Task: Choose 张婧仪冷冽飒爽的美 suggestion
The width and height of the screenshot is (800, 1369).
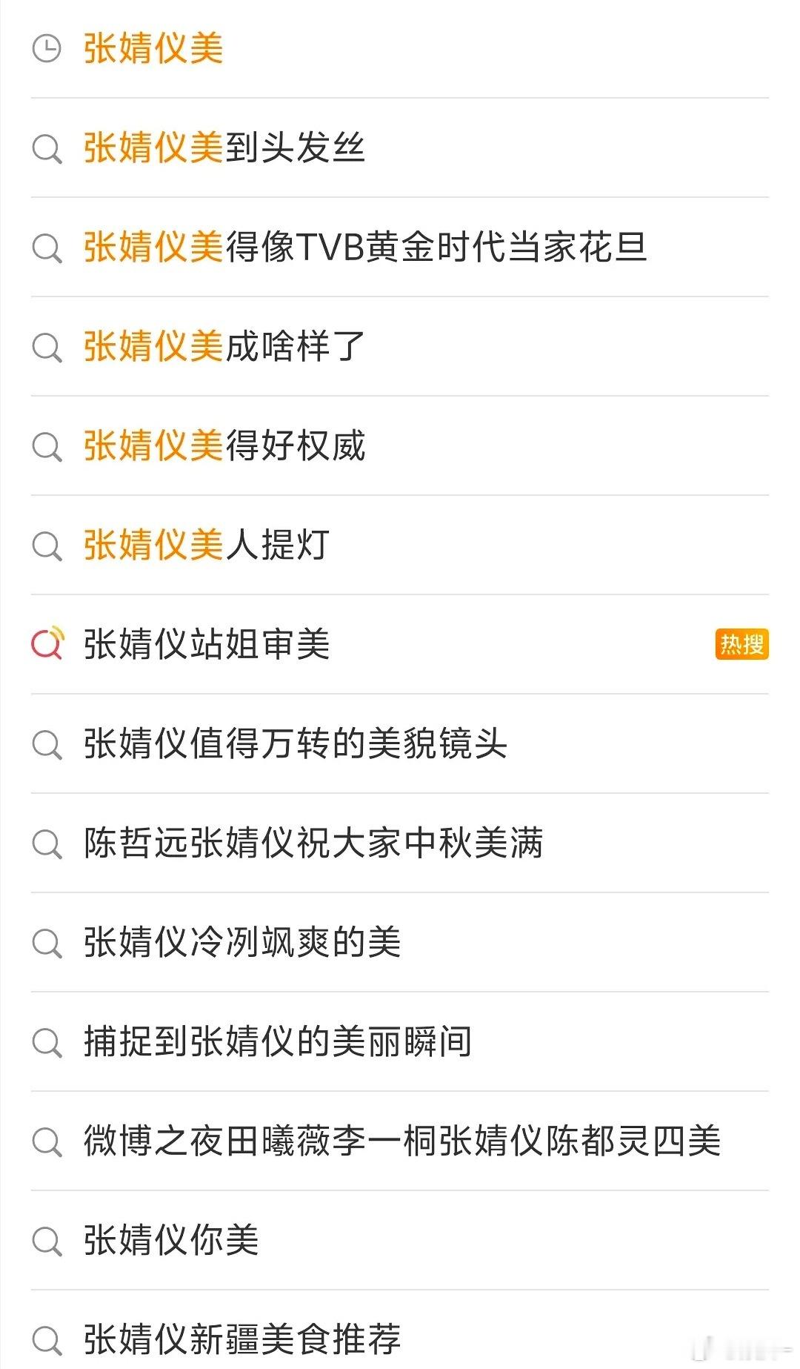Action: click(400, 942)
